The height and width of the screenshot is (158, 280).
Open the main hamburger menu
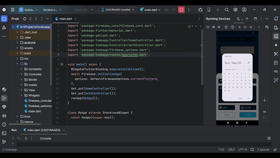point(12,9)
